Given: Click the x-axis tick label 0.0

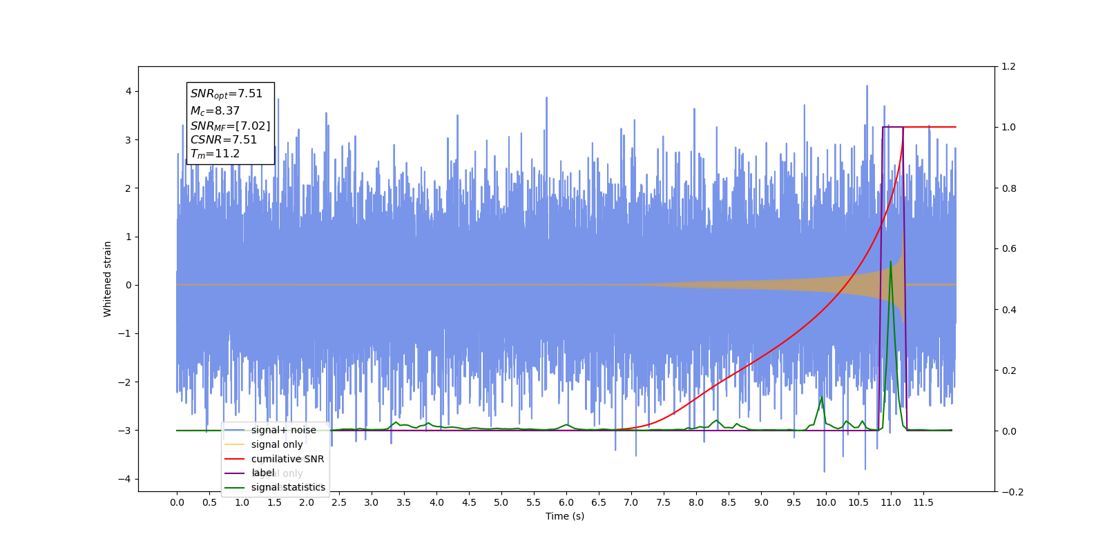Looking at the screenshot, I should click(177, 502).
